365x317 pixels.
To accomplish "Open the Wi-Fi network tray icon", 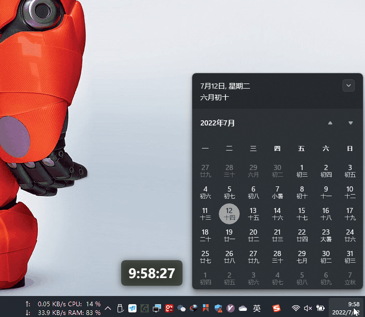I will [296, 308].
